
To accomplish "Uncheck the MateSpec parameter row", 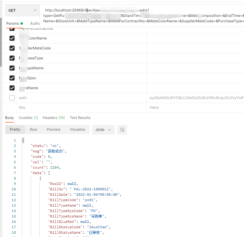I will (12, 78).
